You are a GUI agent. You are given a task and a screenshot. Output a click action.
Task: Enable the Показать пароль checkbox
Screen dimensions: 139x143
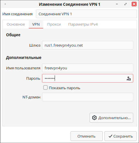point(45,87)
